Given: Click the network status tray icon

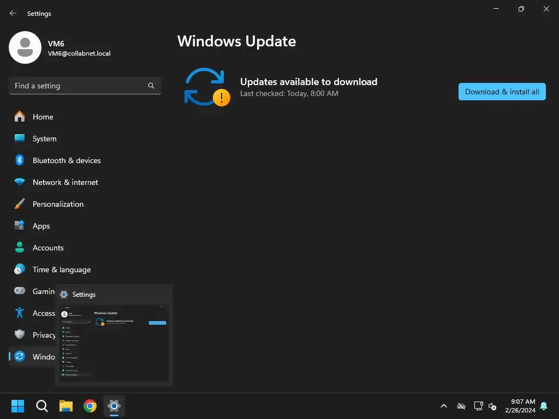Looking at the screenshot, I should (478, 406).
